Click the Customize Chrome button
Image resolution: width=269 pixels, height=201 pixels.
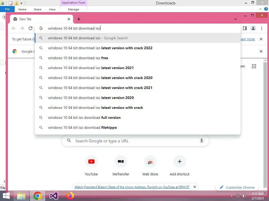[237, 187]
